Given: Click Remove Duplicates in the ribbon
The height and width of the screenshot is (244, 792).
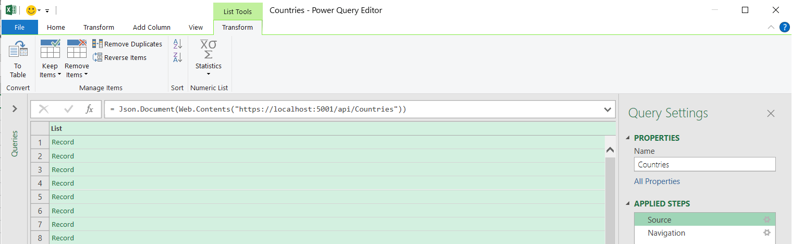Looking at the screenshot, I should 127,44.
